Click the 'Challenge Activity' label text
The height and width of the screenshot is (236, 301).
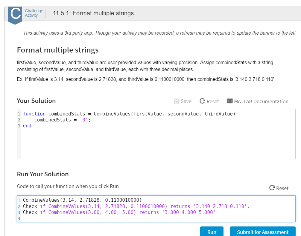click(34, 13)
